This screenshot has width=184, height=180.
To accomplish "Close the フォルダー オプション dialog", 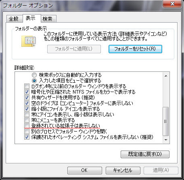I will [x=172, y=4].
